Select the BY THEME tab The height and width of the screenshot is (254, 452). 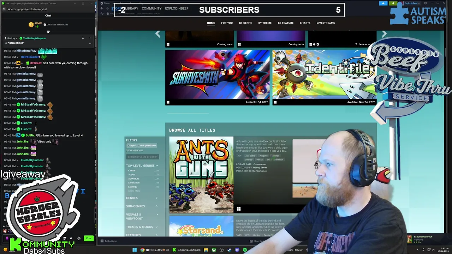[265, 23]
